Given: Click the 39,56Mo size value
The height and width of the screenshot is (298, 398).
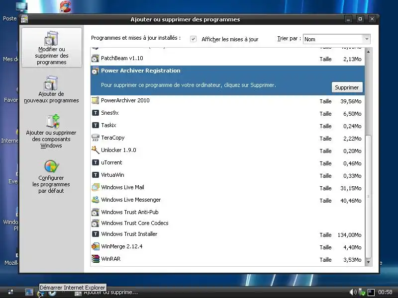Looking at the screenshot, I should [351, 101].
